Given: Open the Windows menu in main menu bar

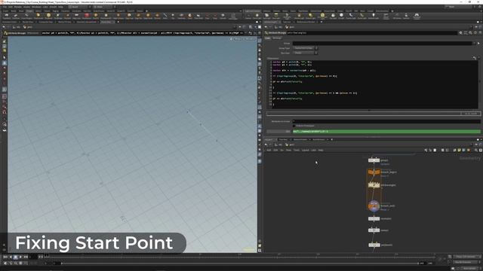Looking at the screenshot, I should 36,7.
